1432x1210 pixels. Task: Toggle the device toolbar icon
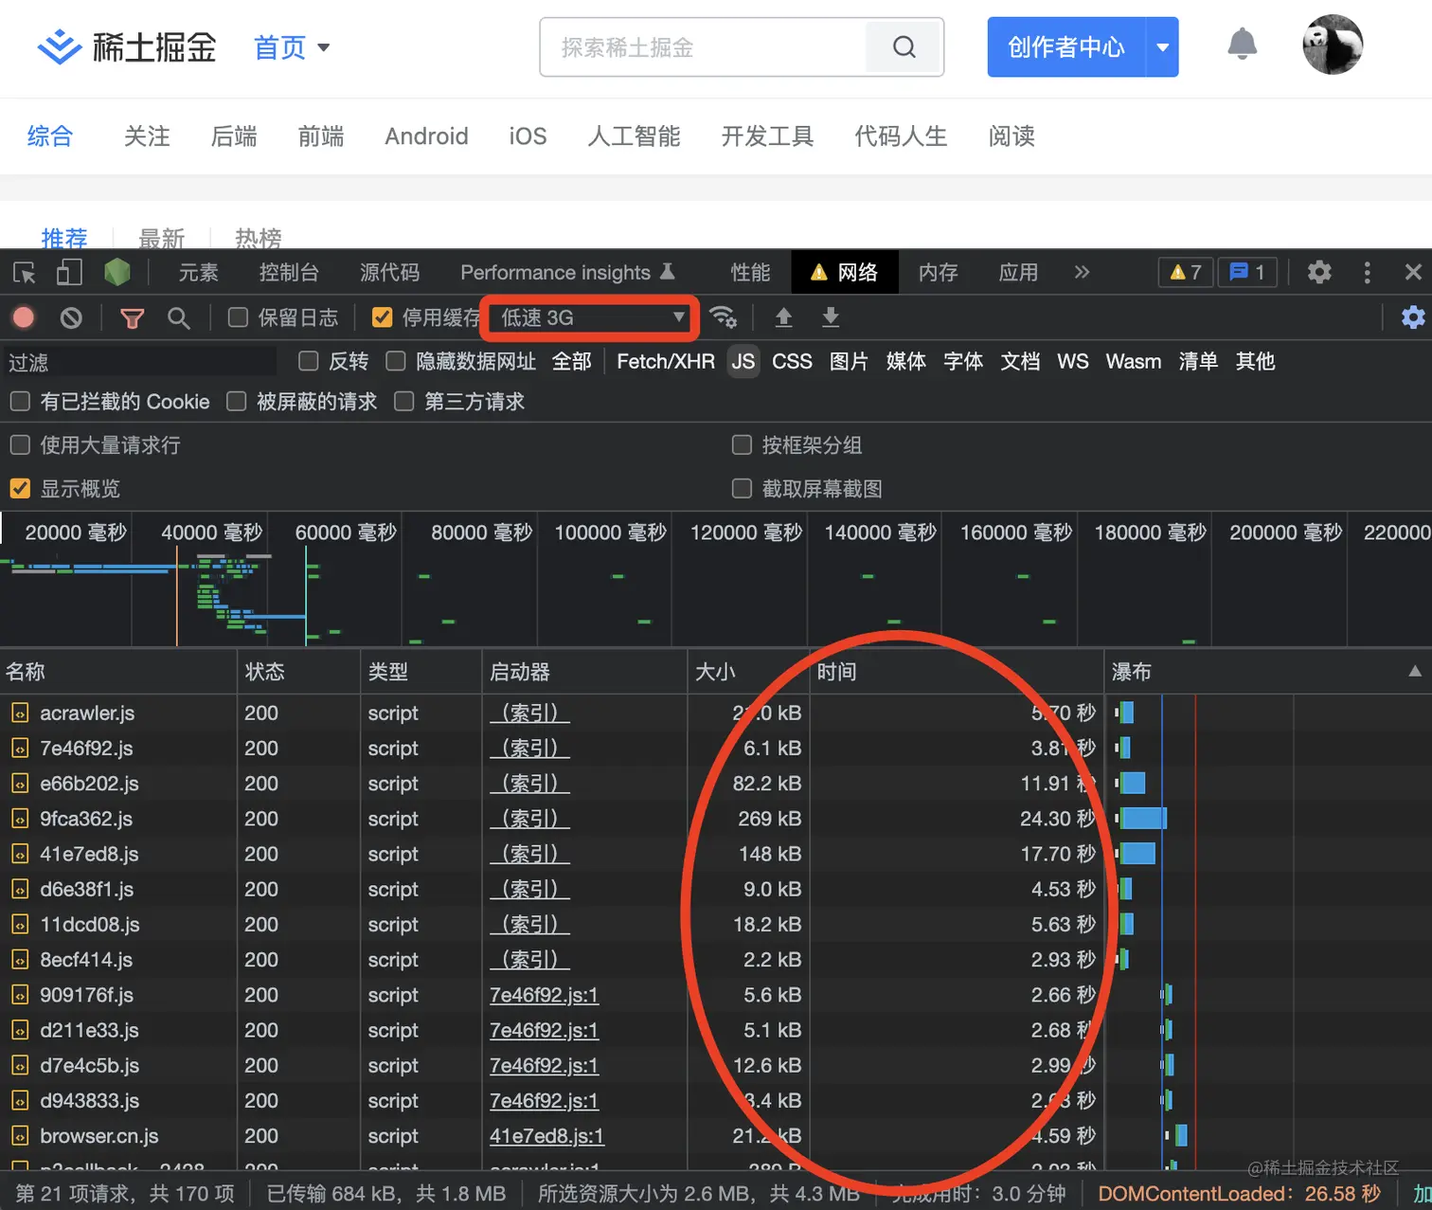point(69,273)
